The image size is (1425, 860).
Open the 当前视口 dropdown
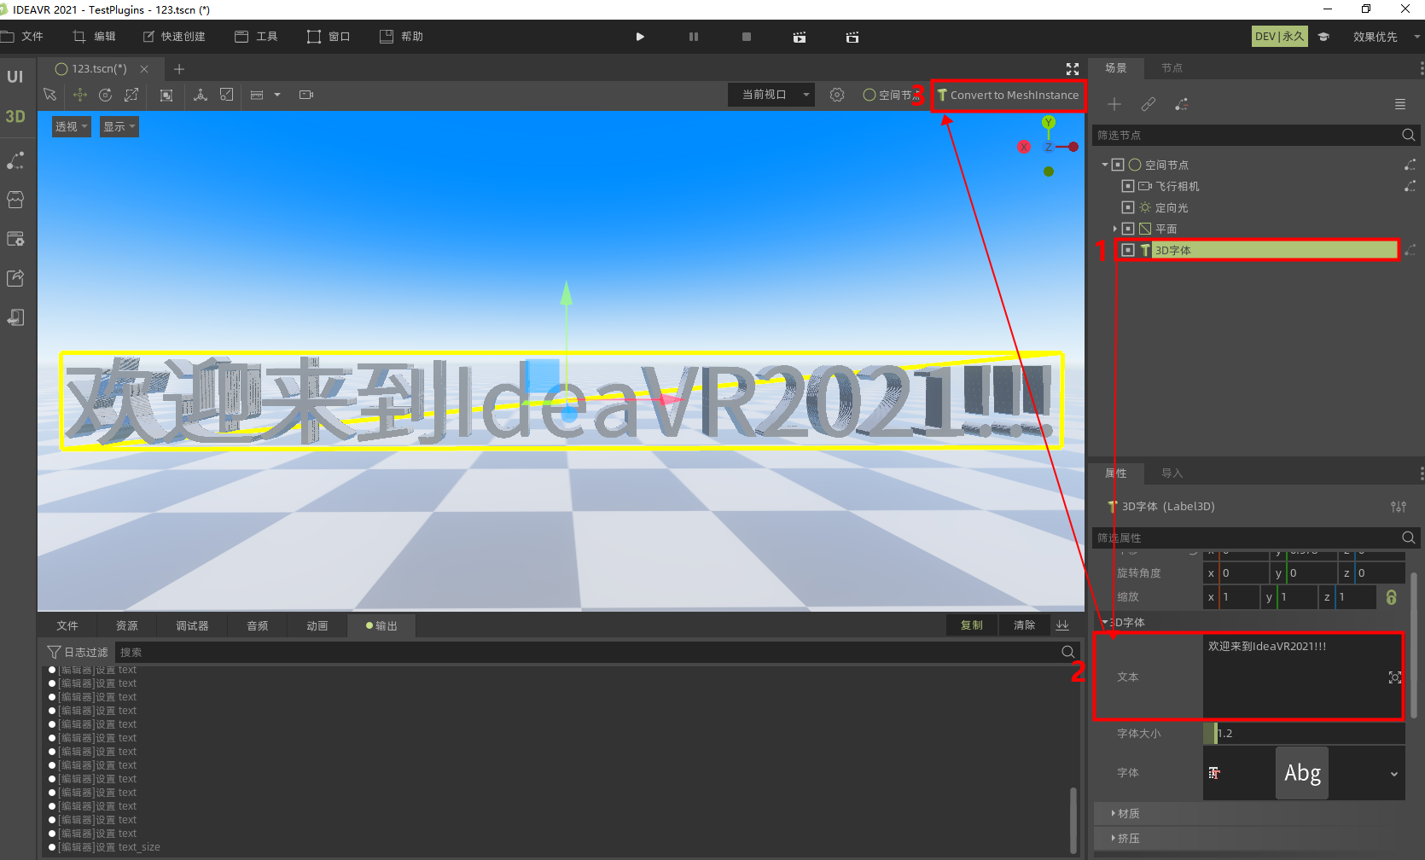pyautogui.click(x=771, y=95)
